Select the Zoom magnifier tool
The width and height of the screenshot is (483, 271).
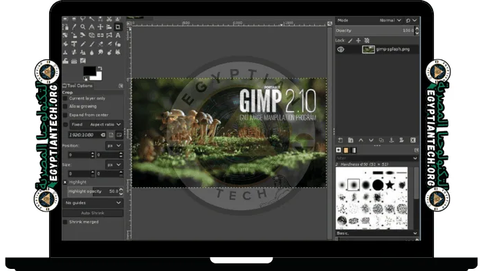[x=82, y=27]
